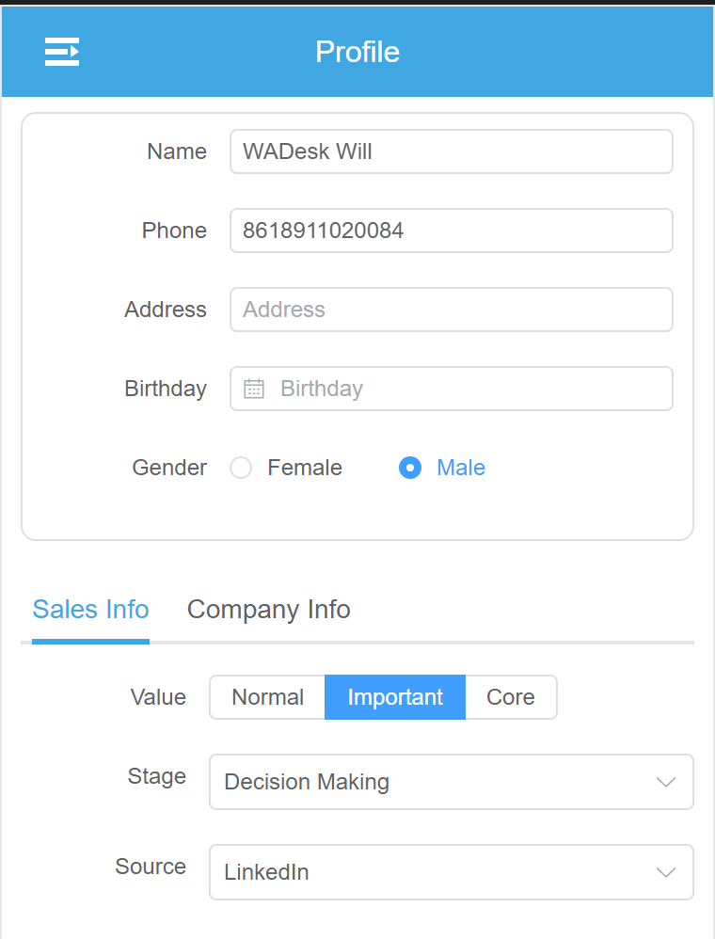The image size is (715, 939).
Task: Click the Source dropdown chevron icon
Action: tap(666, 872)
